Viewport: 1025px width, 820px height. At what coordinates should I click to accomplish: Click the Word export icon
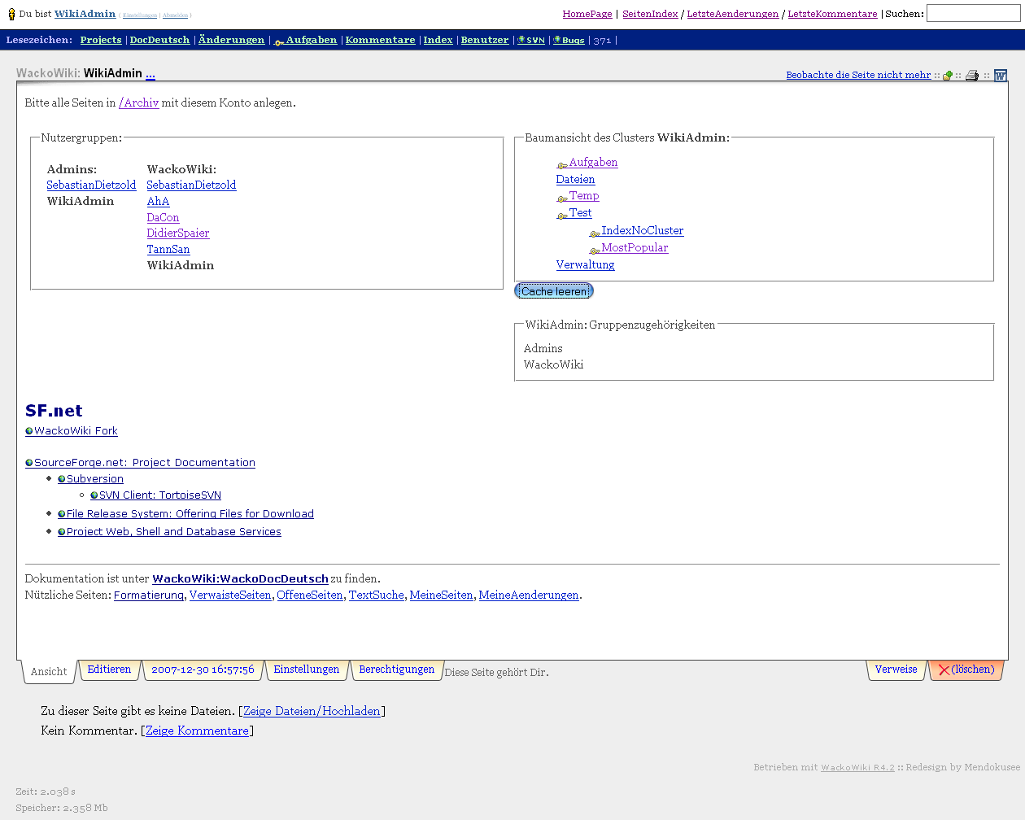(x=1001, y=76)
